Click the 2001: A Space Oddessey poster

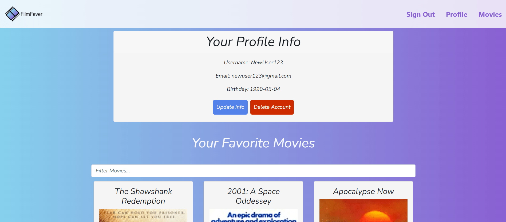tap(253, 215)
